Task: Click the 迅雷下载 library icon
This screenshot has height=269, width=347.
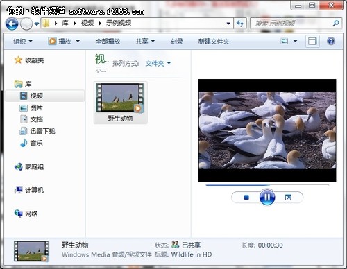Action: pos(24,131)
